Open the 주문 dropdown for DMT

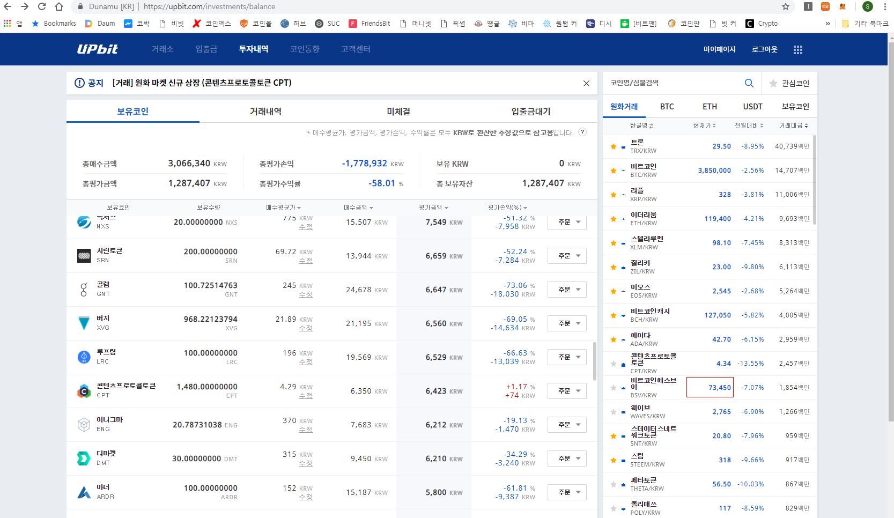[567, 458]
